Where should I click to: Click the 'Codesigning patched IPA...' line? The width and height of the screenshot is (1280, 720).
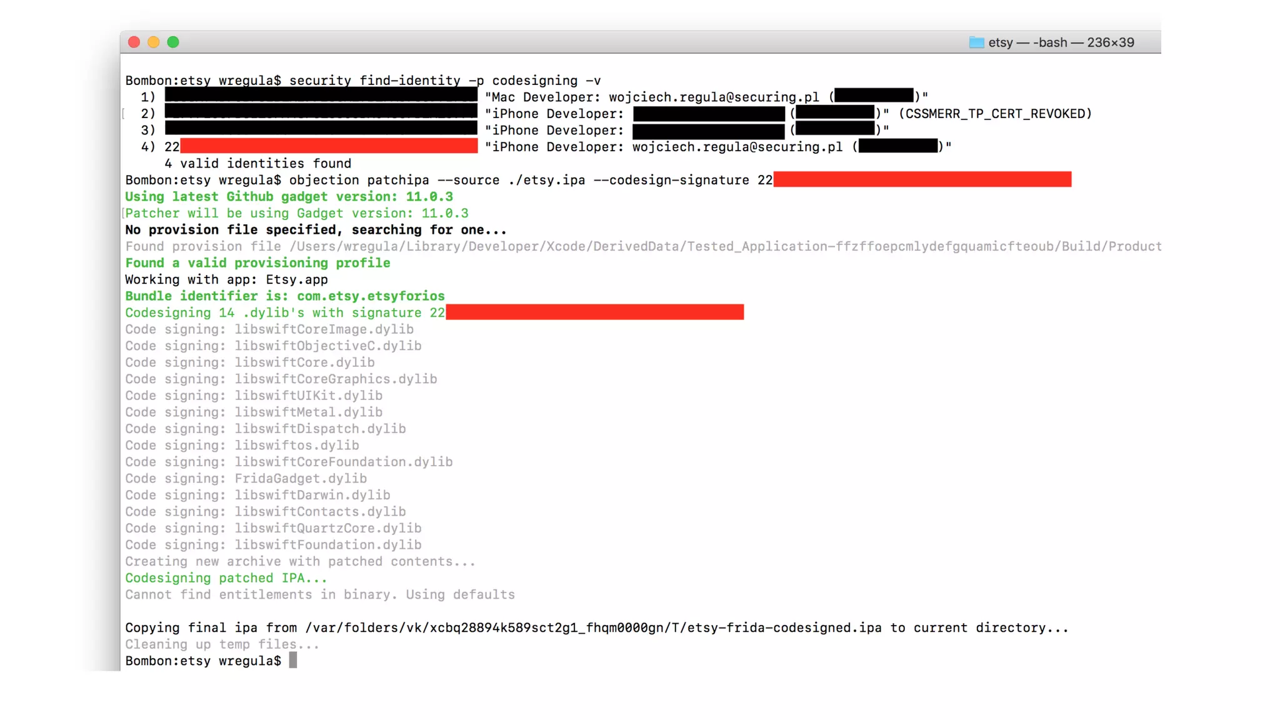coord(226,578)
